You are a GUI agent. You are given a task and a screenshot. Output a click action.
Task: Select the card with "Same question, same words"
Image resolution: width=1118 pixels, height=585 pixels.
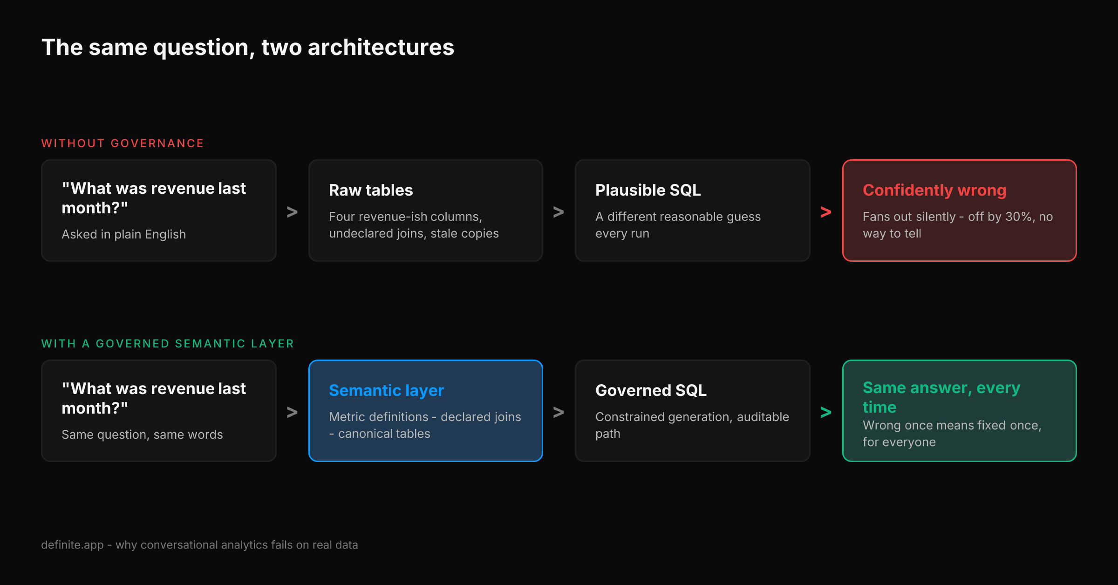click(x=159, y=411)
